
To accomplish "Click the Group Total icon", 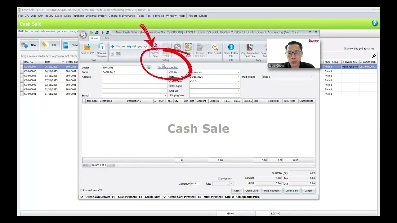I will point(166,47).
